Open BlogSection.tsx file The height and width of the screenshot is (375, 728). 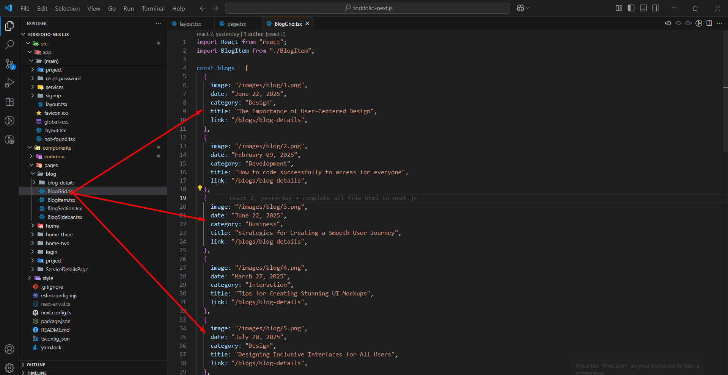coord(93,209)
